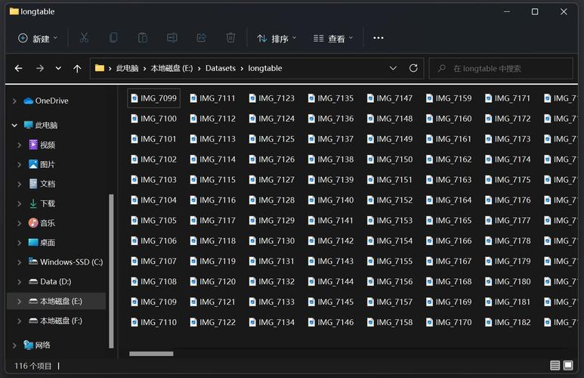Select 下载 downloads folder in sidebar

(x=42, y=203)
